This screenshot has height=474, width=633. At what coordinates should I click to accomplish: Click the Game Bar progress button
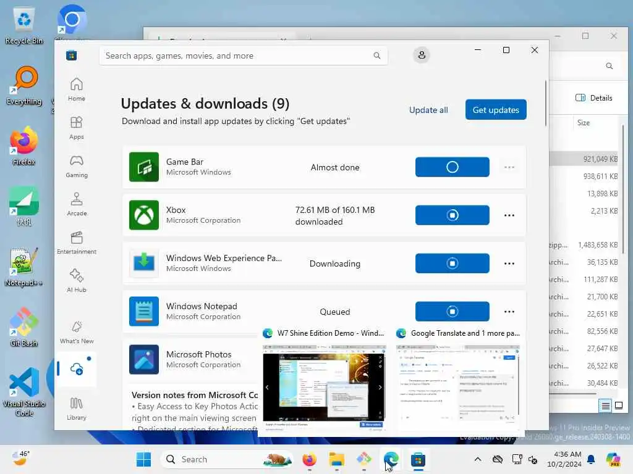coord(452,167)
